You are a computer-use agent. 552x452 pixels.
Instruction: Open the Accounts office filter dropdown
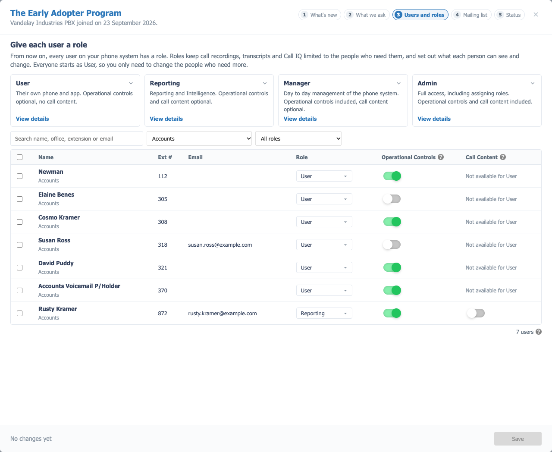[199, 138]
